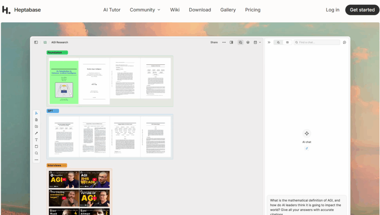Open fourth PDF card in GPT section
This screenshot has height=215, width=380.
tap(155, 137)
